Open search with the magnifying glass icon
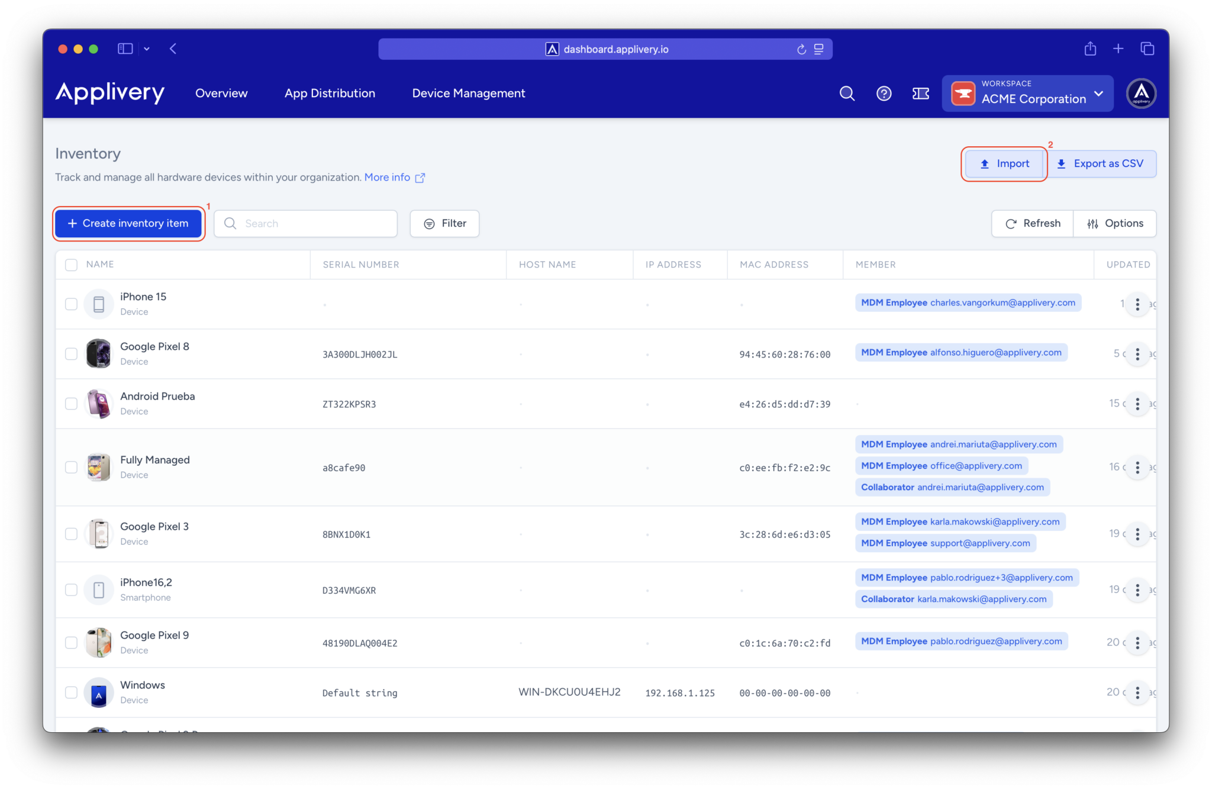The width and height of the screenshot is (1212, 789). (847, 93)
